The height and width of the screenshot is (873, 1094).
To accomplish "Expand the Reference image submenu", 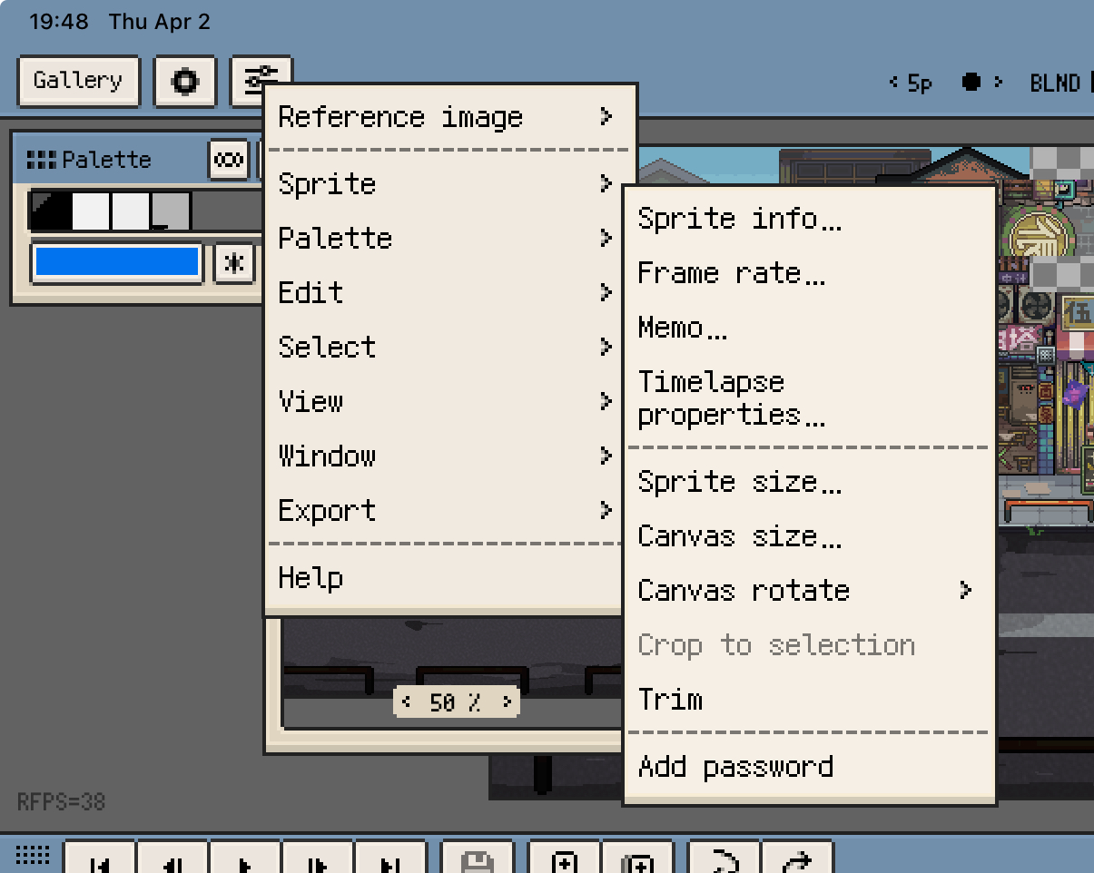I will click(448, 117).
